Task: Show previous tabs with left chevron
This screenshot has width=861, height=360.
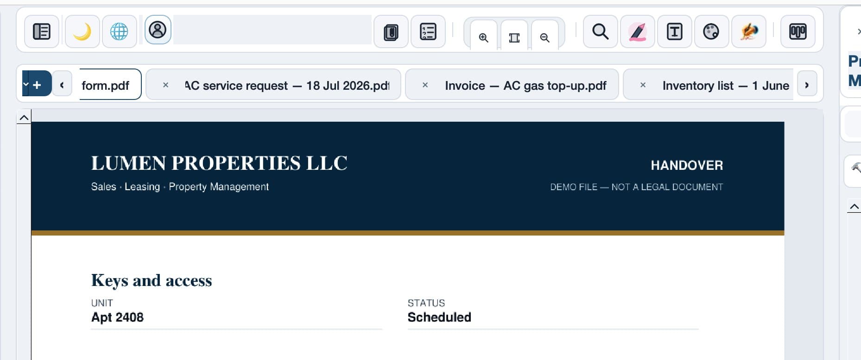Action: point(62,85)
